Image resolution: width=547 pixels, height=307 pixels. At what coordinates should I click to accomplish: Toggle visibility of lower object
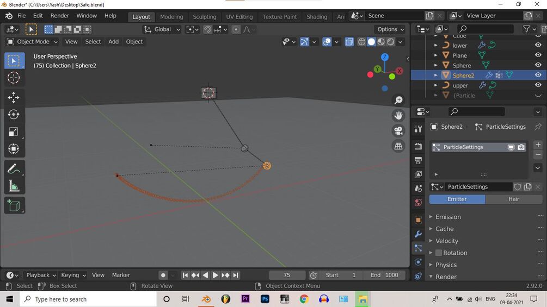pos(538,45)
